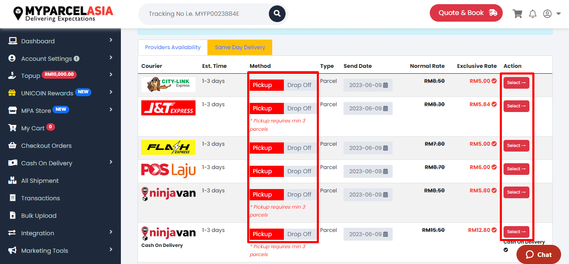Choose Pickup for J&T Express
Viewport: 569px width, 264px height.
(x=267, y=108)
